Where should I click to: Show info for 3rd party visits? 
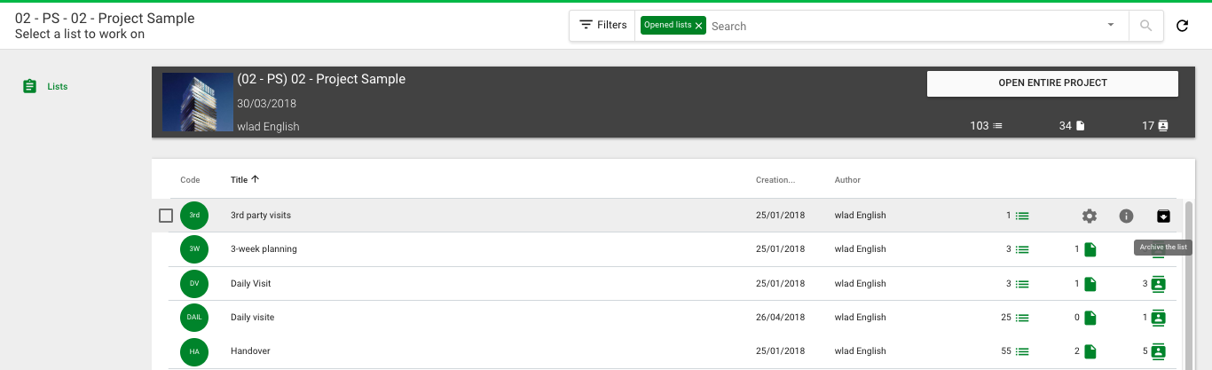click(x=1127, y=216)
